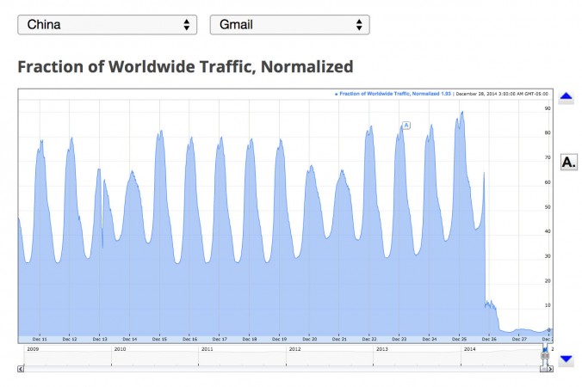Click the lower blue down-arrow icon
The image size is (582, 387).
point(566,359)
